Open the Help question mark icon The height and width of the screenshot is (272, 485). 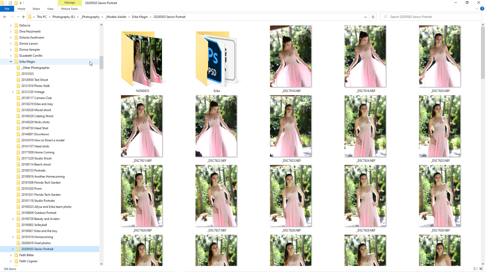(x=482, y=9)
